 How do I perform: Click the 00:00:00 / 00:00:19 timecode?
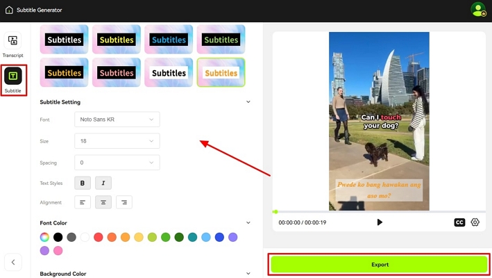(303, 222)
